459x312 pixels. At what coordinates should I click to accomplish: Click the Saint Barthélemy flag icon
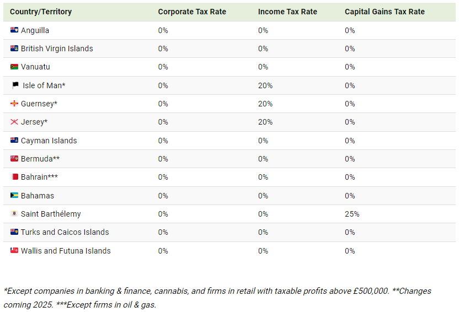tap(14, 214)
